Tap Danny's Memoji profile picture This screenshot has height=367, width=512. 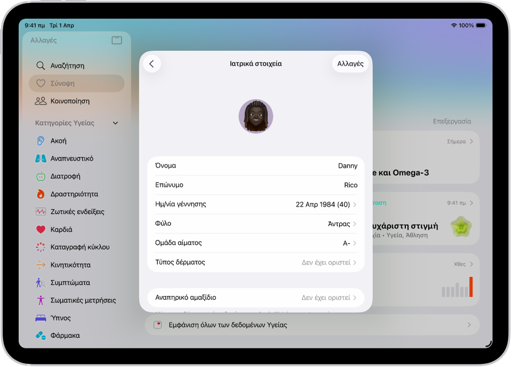tap(255, 116)
